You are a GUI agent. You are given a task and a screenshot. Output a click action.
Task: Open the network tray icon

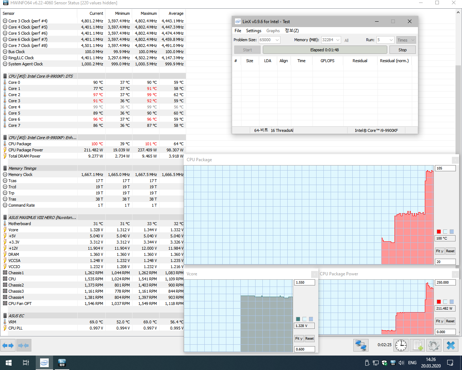(376, 363)
